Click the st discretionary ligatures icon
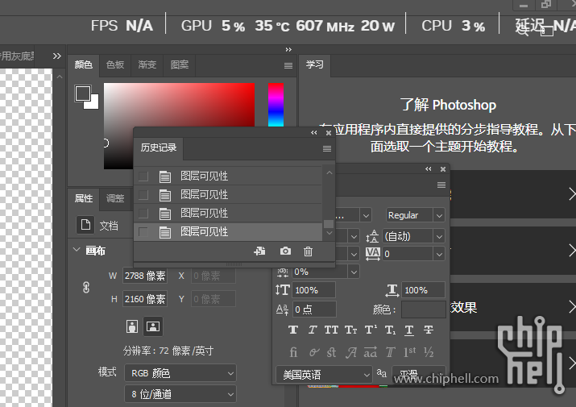This screenshot has width=576, height=407. coord(331,352)
